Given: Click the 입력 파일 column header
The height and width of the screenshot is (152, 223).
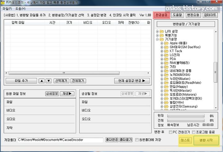Looking at the screenshot, I should (x=28, y=23).
